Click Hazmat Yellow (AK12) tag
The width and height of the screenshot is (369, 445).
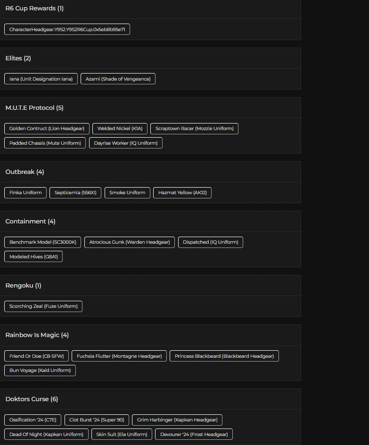(x=182, y=192)
